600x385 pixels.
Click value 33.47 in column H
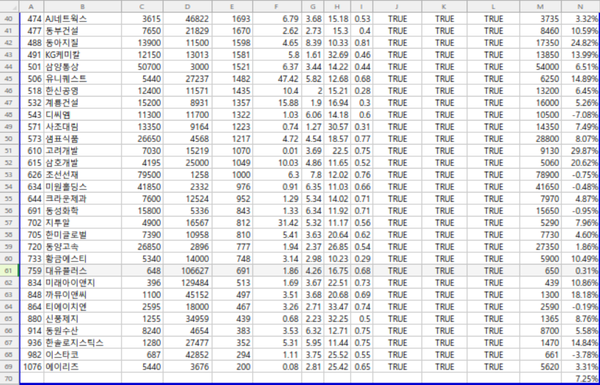click(337, 307)
